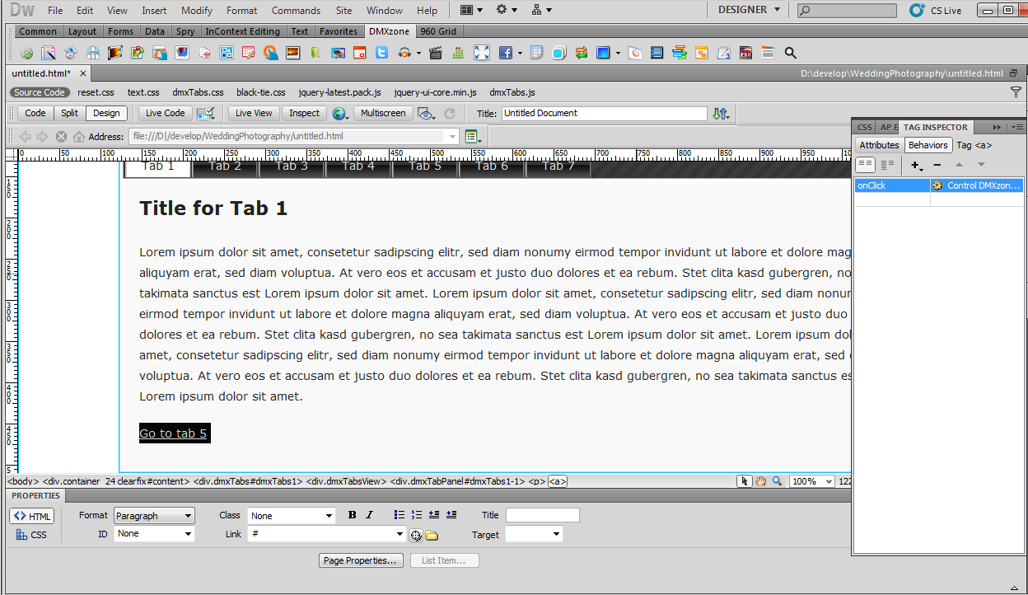The height and width of the screenshot is (595, 1028).
Task: Click the Facebook icon in DMXzone toolbar
Action: pos(505,53)
